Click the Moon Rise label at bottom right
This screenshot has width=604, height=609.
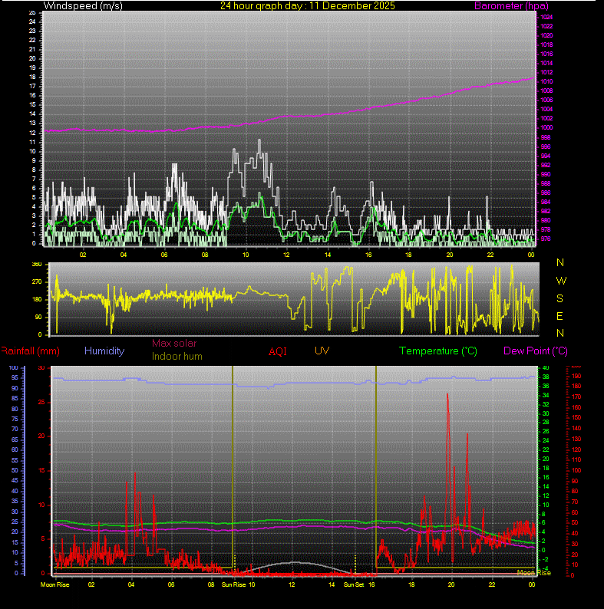pyautogui.click(x=533, y=573)
